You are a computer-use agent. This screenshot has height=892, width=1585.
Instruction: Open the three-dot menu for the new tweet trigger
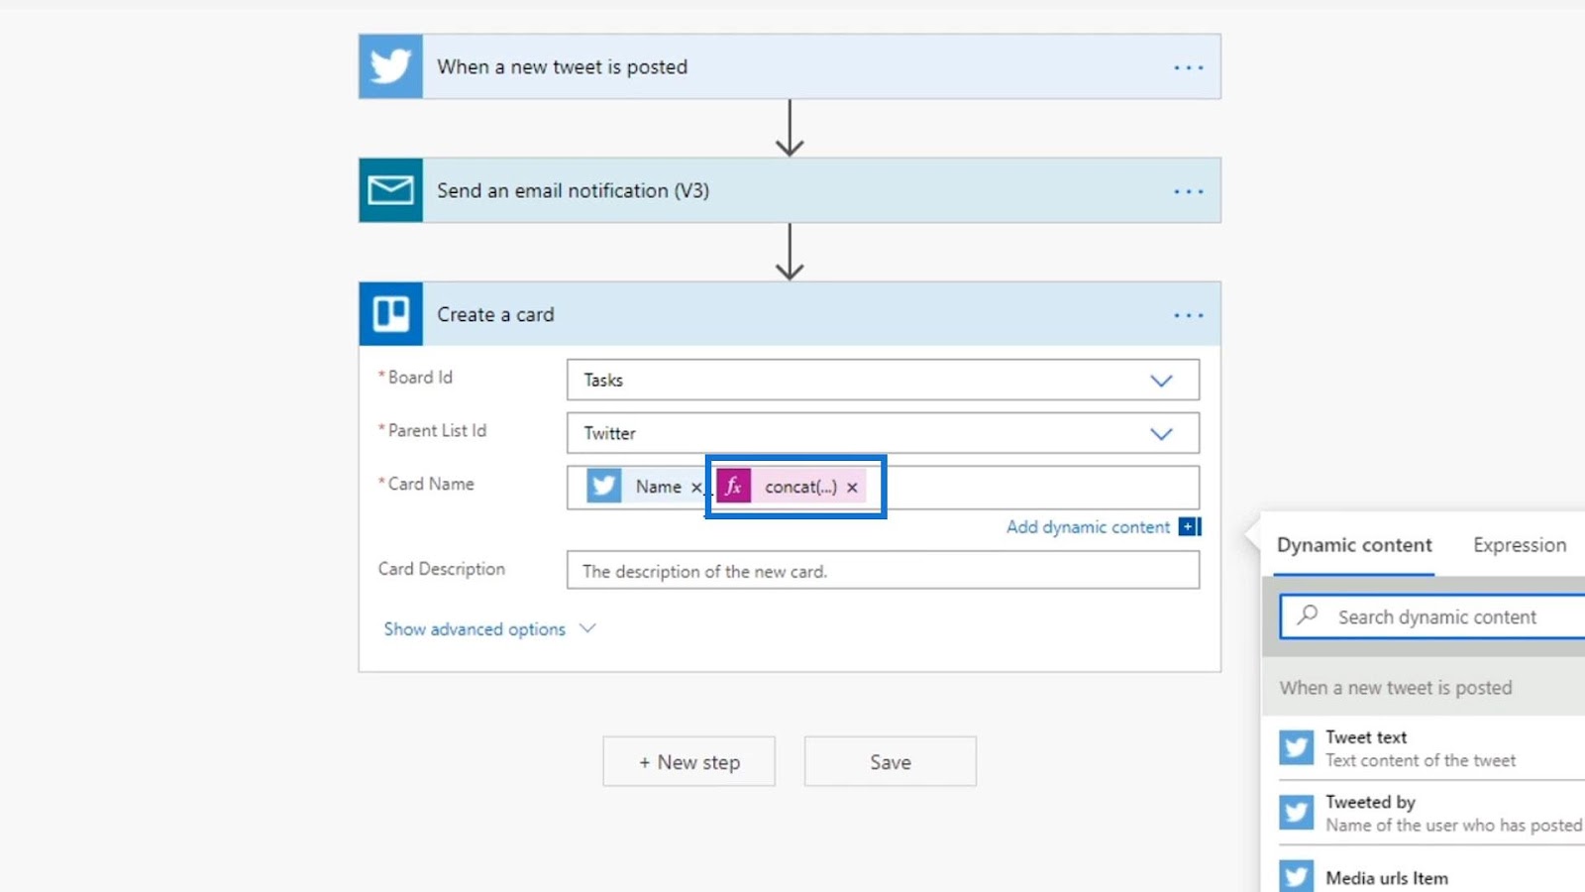1188,67
